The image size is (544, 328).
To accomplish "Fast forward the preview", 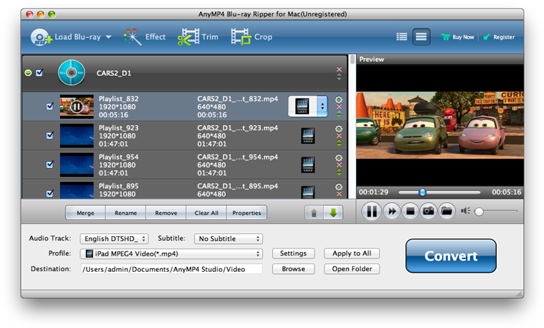I will pyautogui.click(x=392, y=211).
